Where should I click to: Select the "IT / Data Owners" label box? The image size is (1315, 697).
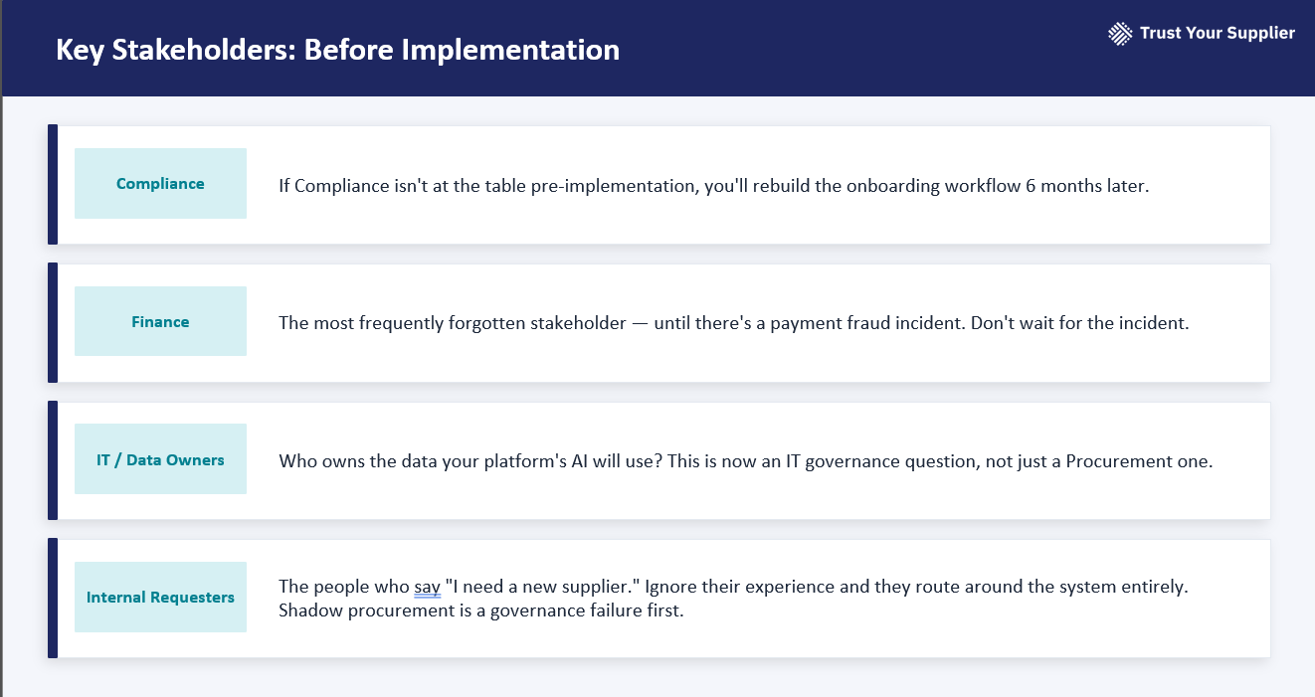(x=160, y=460)
